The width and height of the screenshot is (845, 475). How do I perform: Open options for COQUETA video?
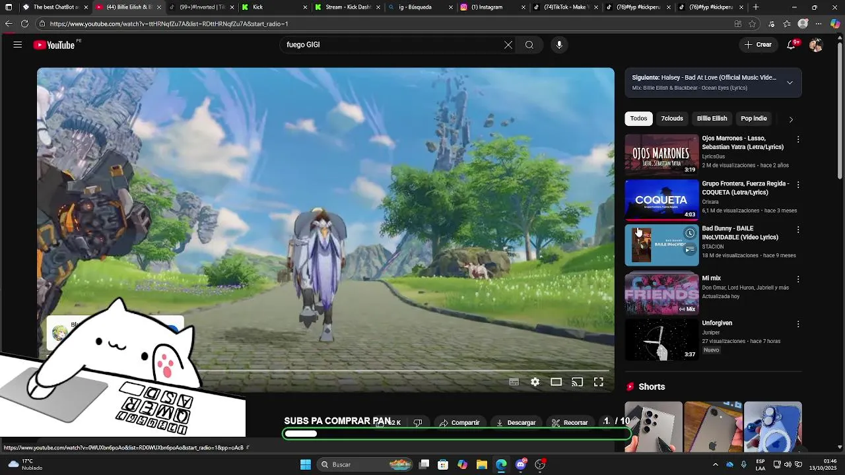[x=798, y=185]
